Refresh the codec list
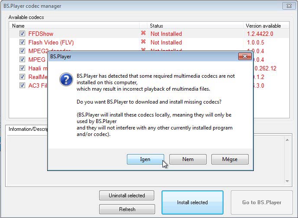The width and height of the screenshot is (298, 218). click(127, 209)
